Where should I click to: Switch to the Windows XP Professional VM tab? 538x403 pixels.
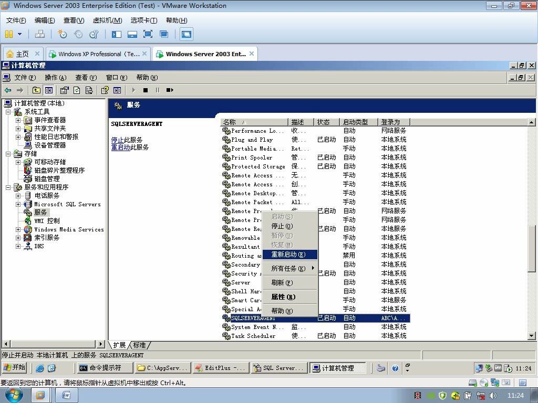pyautogui.click(x=98, y=54)
